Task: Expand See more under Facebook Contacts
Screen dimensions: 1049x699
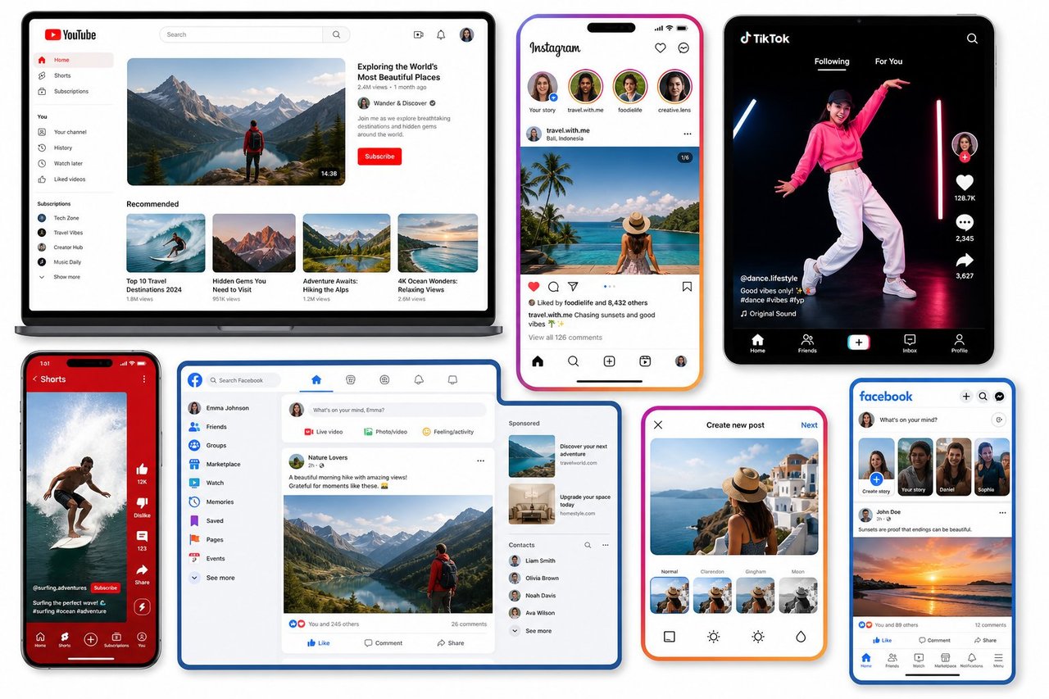Action: click(531, 631)
